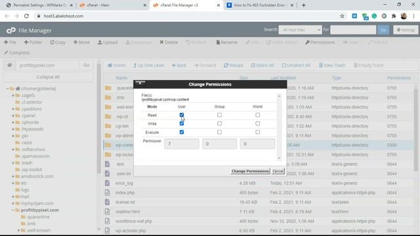This screenshot has height=236, width=420.
Task: Click the license.txt file icon
Action: (x=108, y=202)
